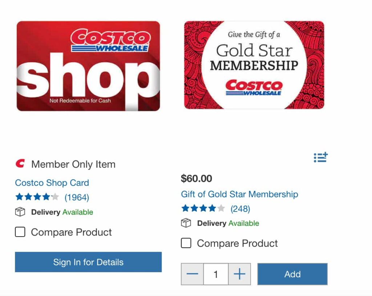Check Compare Product for Costco Shop Card
Image resolution: width=372 pixels, height=296 pixels.
click(x=20, y=232)
